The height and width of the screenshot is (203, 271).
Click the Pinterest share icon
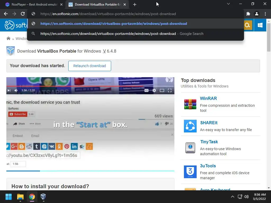pos(67,146)
